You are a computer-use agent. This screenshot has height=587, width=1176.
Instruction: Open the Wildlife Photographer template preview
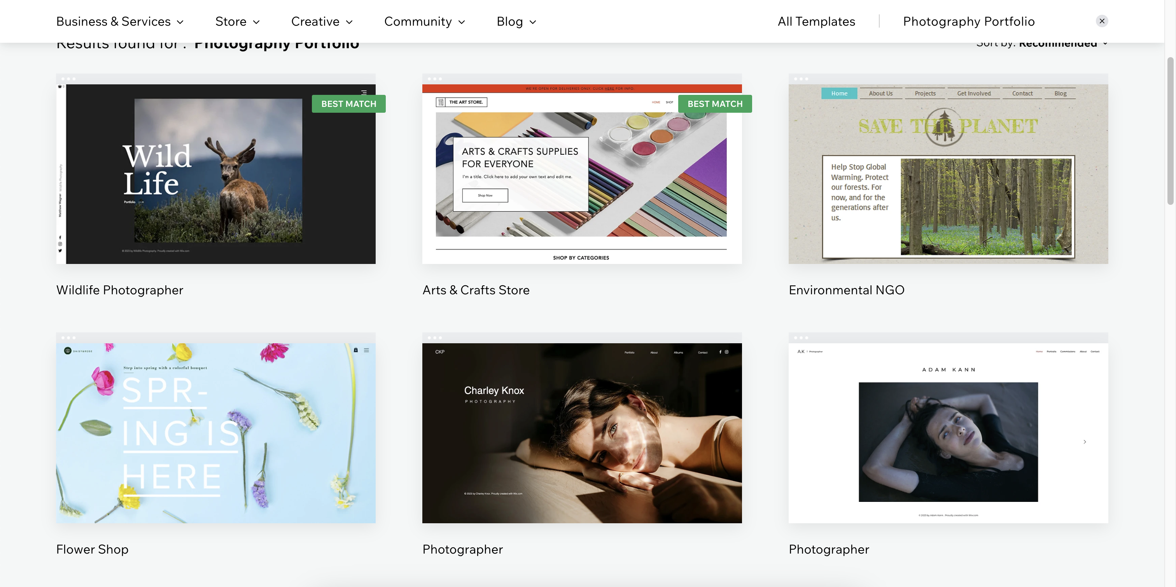click(x=215, y=174)
